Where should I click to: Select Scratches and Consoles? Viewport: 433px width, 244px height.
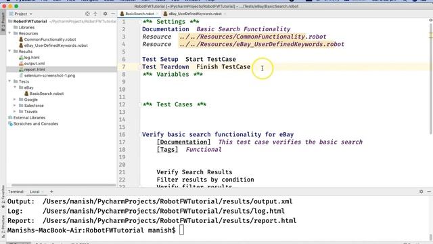[36, 123]
